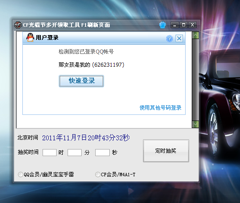
Task: Click the vertical scrollbar track
Action: tap(195, 80)
